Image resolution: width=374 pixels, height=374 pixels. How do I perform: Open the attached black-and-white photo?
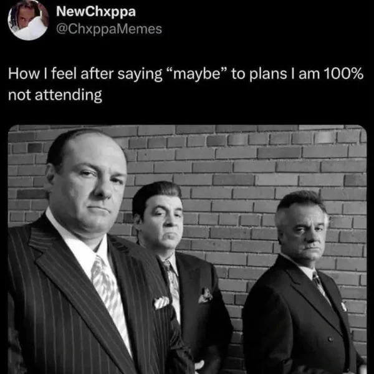pyautogui.click(x=187, y=249)
